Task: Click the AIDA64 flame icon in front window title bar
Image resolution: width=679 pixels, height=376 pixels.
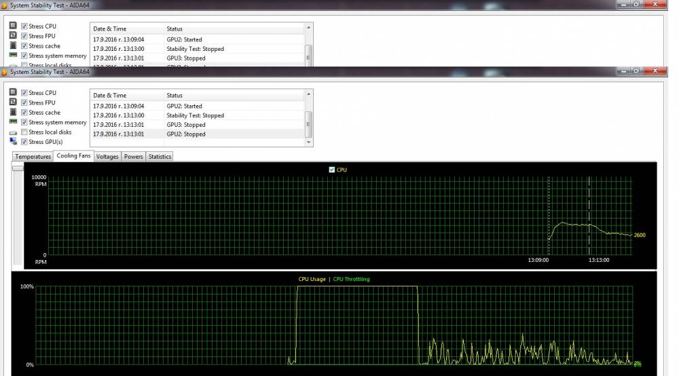Action: click(4, 72)
